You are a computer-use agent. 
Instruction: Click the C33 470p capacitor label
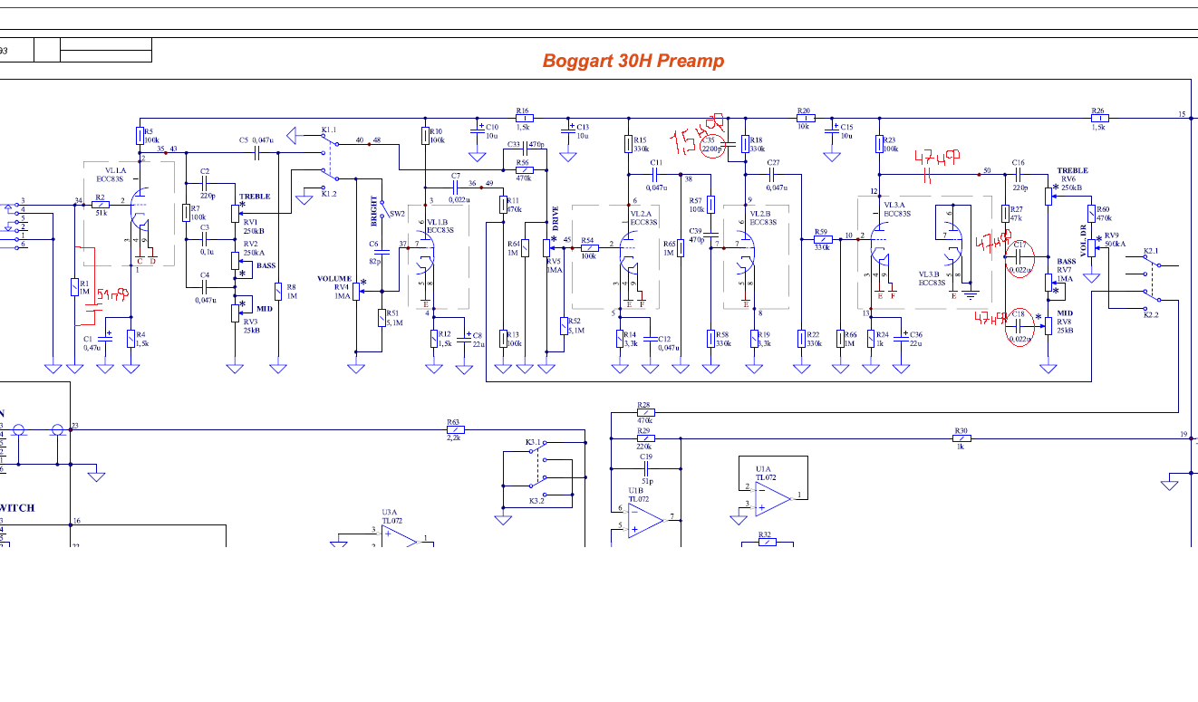tap(527, 144)
